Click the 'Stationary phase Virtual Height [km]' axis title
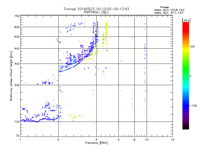This screenshot has width=203, height=152. click(x=11, y=76)
